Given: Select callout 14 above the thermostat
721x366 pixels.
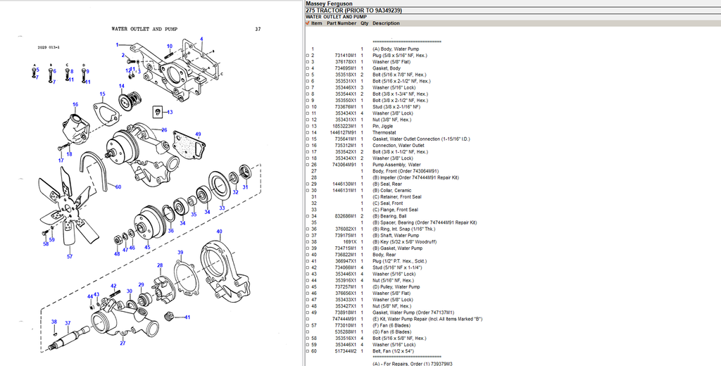Looking at the screenshot, I should pos(121,86).
